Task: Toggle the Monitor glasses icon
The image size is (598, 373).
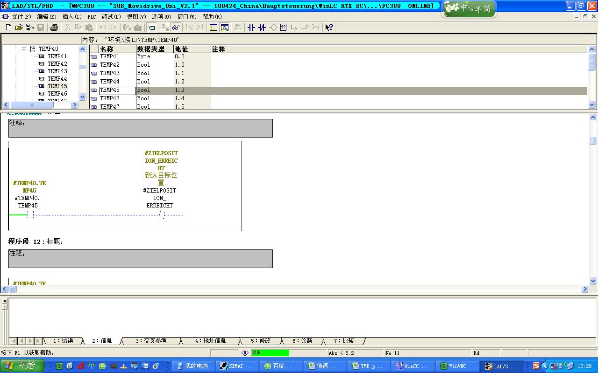Action: click(176, 28)
